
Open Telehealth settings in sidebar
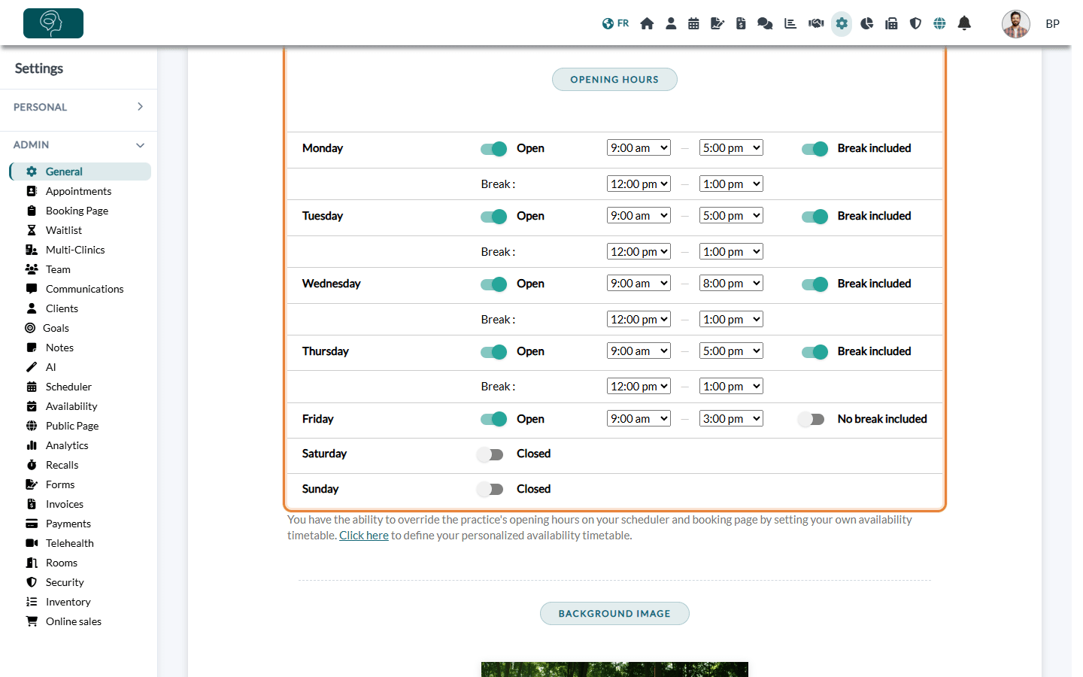click(70, 543)
